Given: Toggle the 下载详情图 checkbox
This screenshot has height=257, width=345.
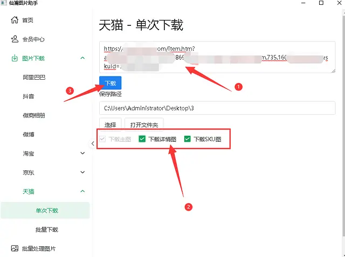Looking at the screenshot, I should click(142, 139).
